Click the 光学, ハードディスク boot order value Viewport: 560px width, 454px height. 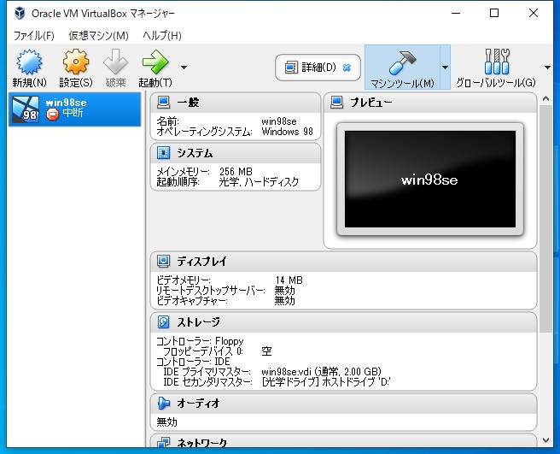[259, 182]
